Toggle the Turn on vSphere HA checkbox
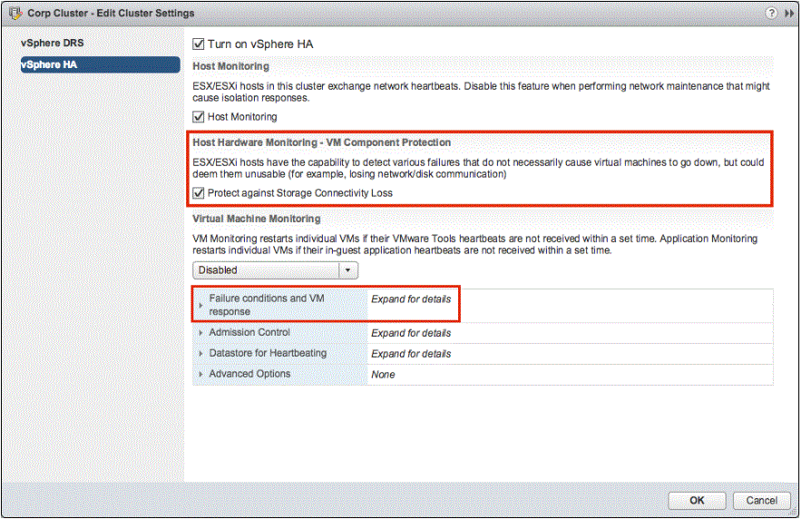The image size is (802, 519). 200,44
